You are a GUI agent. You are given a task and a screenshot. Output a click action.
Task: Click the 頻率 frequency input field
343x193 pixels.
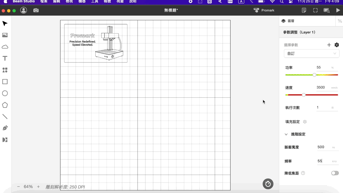pos(327,161)
